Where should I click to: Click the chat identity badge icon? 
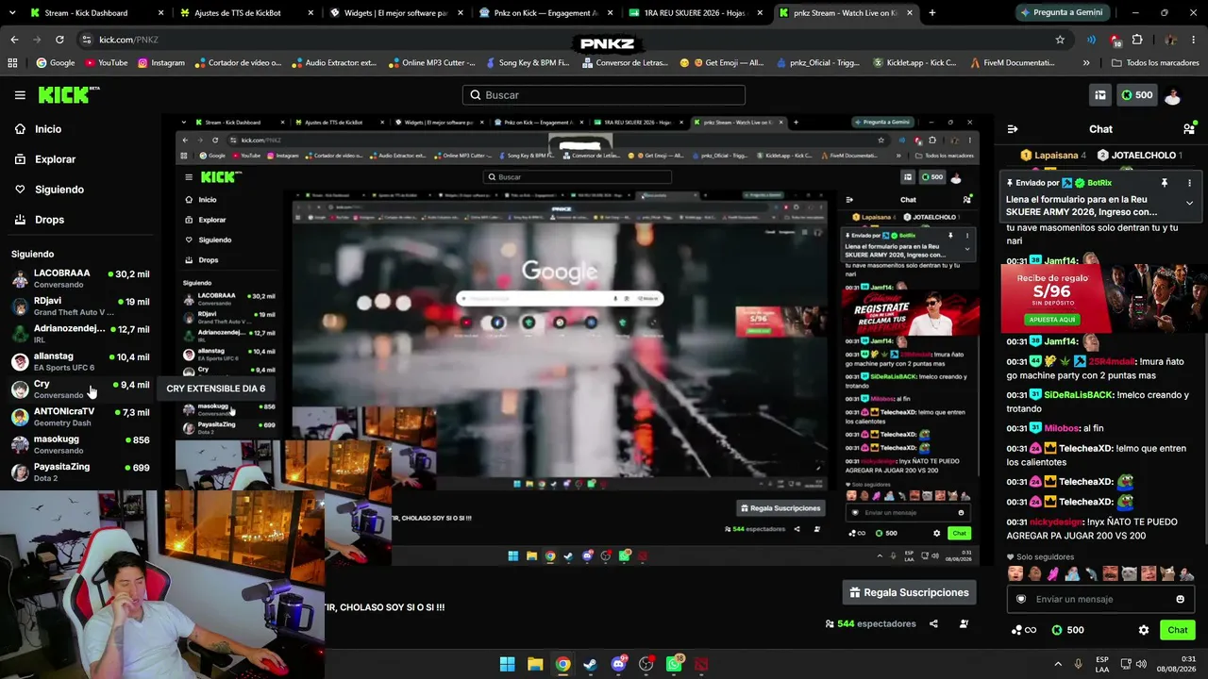point(1021,599)
